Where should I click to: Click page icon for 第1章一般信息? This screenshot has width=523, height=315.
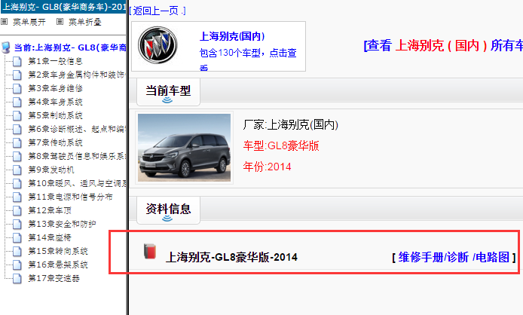pos(17,61)
